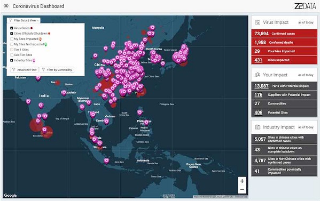This screenshot has height=201, width=320.
Task: Click the pink marker on India's west coast
Action: tap(28, 101)
